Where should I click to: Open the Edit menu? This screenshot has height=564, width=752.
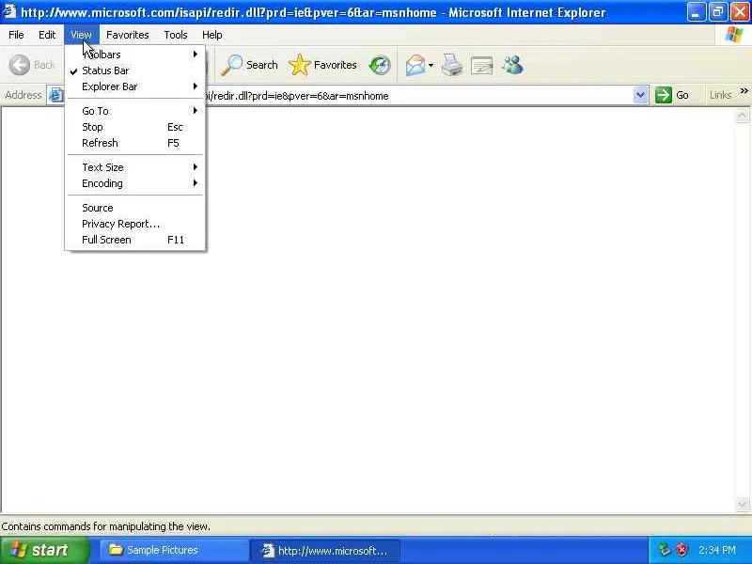[x=47, y=35]
